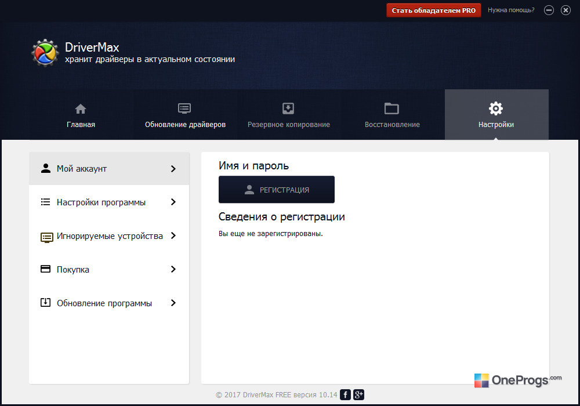
Task: Click the download icon beside Обновление программы
Action: (45, 302)
